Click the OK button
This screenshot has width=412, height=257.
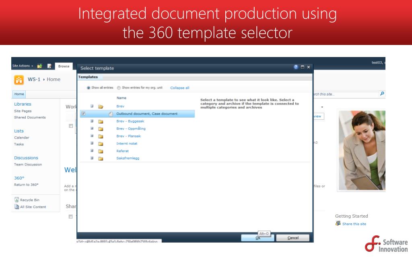pos(258,238)
